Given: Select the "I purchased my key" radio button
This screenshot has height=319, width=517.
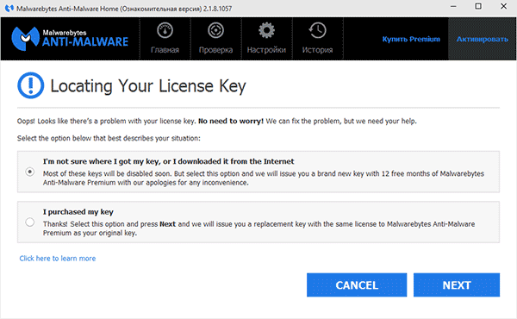Looking at the screenshot, I should pos(29,222).
